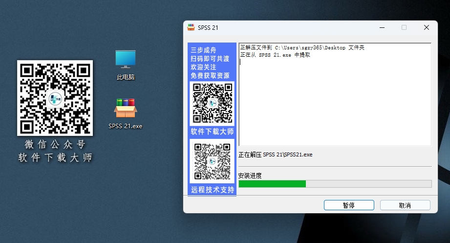Viewport: 450px width, 243px height.
Task: Click the 三步成舟 banner text
Action: [203, 50]
